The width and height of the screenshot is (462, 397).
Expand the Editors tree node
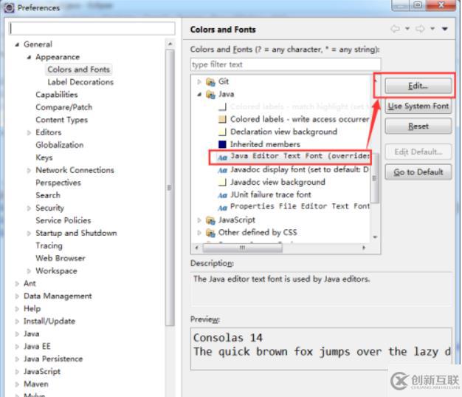[x=29, y=132]
